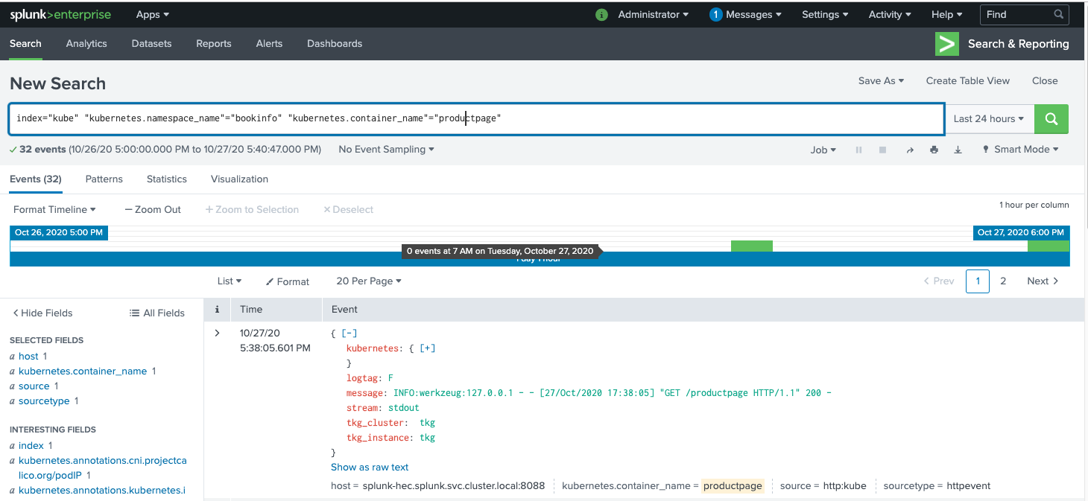Click the green timeline bar near 6 PM
This screenshot has width=1088, height=501.
pyautogui.click(x=1048, y=246)
